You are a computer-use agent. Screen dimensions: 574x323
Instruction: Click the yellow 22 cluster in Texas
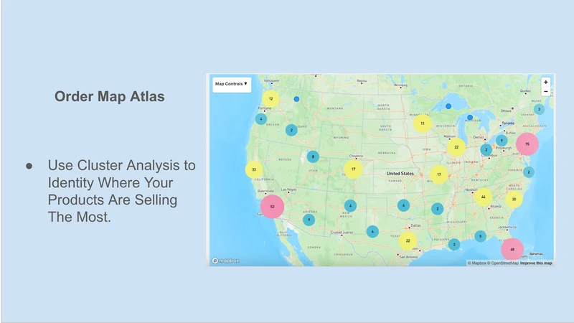(x=408, y=240)
